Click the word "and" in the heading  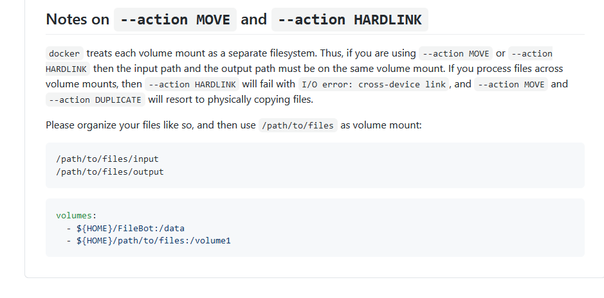(254, 19)
